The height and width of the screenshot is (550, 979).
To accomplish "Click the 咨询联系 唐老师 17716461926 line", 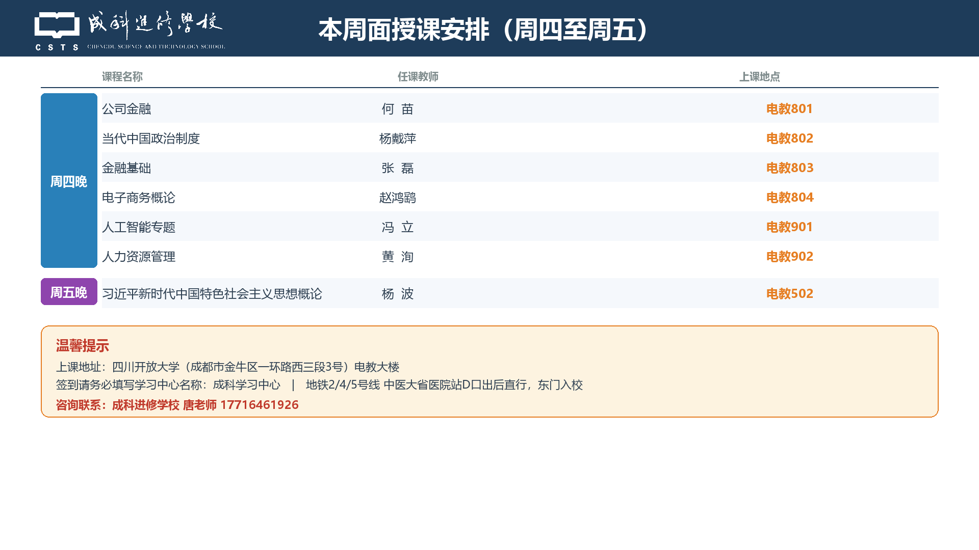I will click(177, 405).
